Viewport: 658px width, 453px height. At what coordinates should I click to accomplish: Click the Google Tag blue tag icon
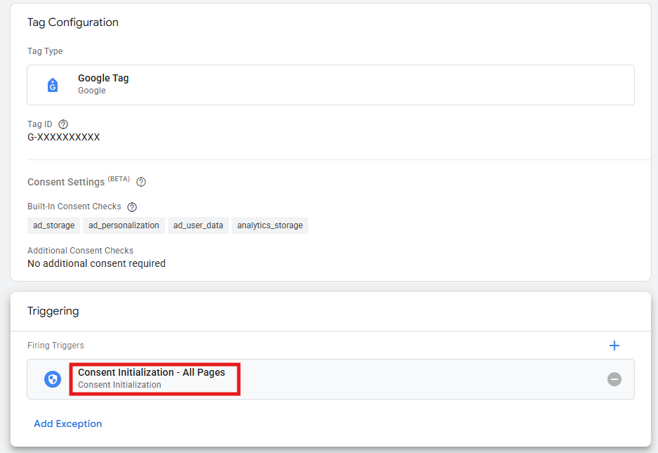click(x=53, y=85)
